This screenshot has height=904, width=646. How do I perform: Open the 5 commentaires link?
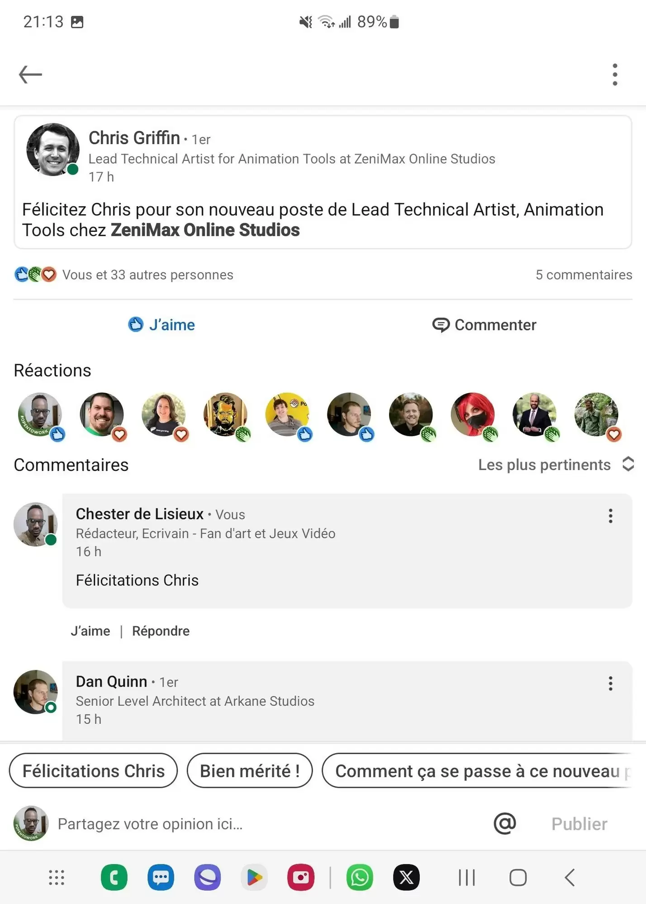coord(584,274)
